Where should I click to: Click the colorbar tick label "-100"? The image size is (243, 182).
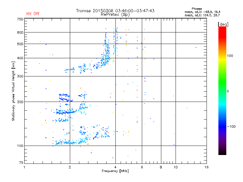[x=231, y=126]
